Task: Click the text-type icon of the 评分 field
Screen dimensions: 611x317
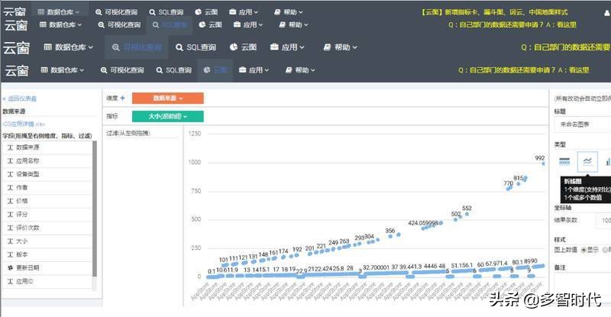Action: (11, 215)
